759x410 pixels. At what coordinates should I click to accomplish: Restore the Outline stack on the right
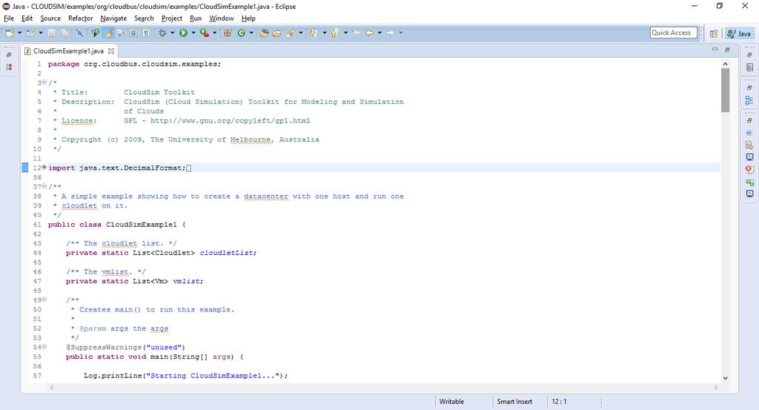(749, 87)
